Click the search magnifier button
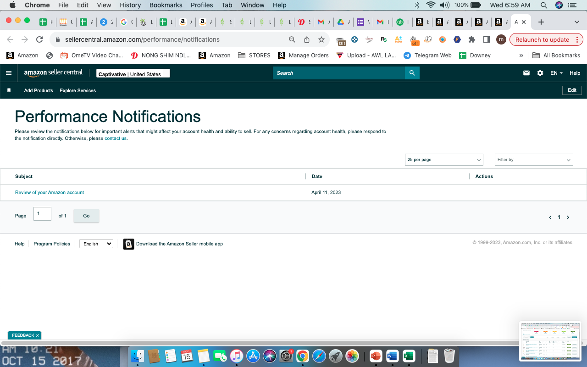587x367 pixels. pyautogui.click(x=412, y=73)
